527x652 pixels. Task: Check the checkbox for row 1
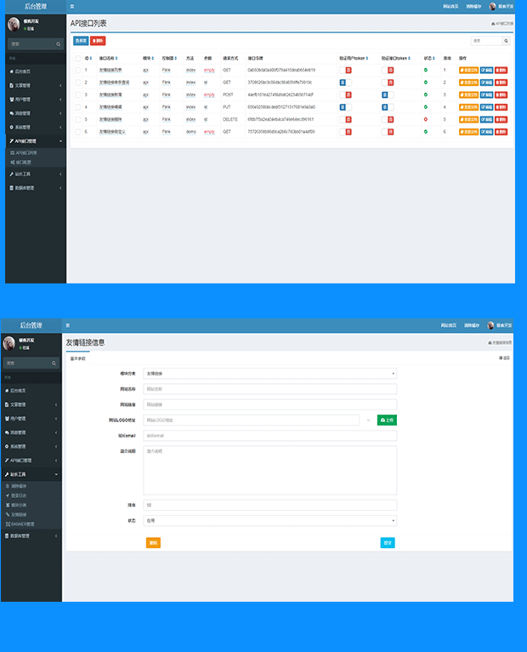tap(77, 71)
